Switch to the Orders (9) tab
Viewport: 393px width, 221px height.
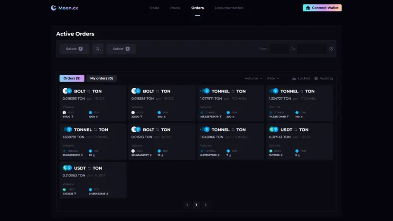(72, 78)
